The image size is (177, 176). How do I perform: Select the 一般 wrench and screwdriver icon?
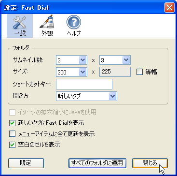20,22
